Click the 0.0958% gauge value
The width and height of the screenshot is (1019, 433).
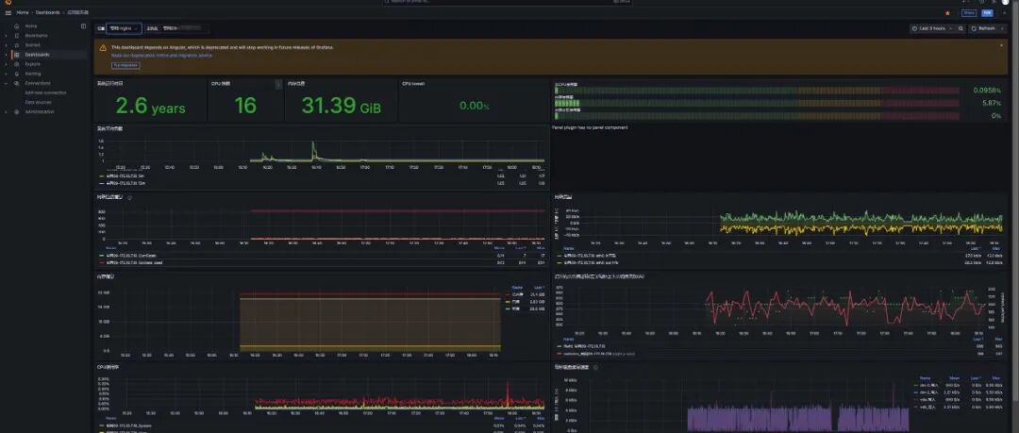coord(987,91)
